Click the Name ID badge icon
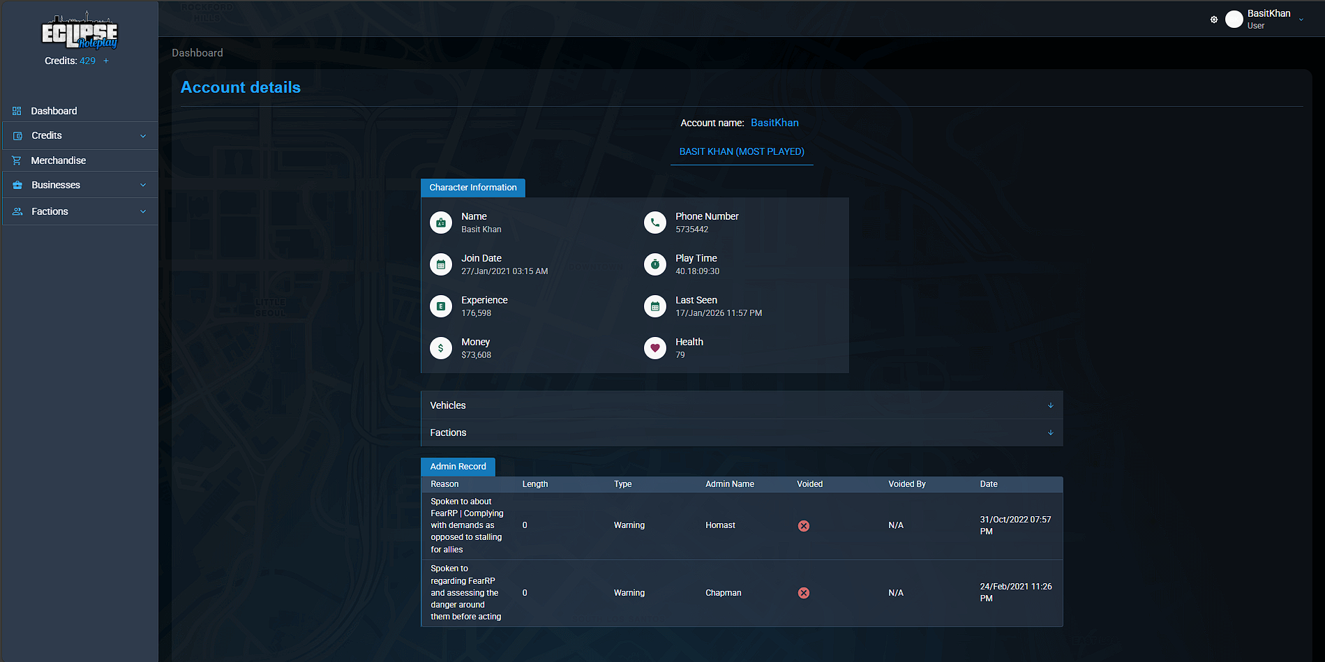Image resolution: width=1325 pixels, height=662 pixels. 441,223
